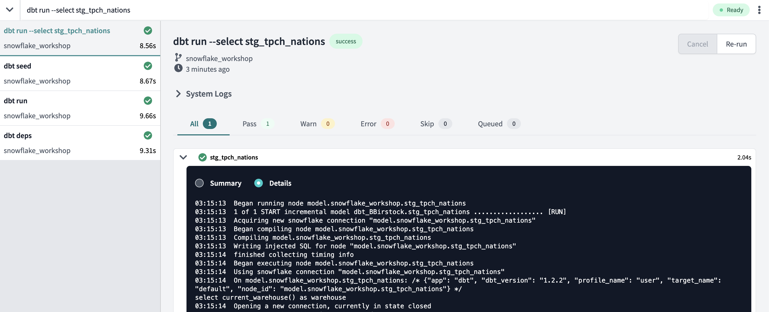Select the Details radio button

coord(258,183)
